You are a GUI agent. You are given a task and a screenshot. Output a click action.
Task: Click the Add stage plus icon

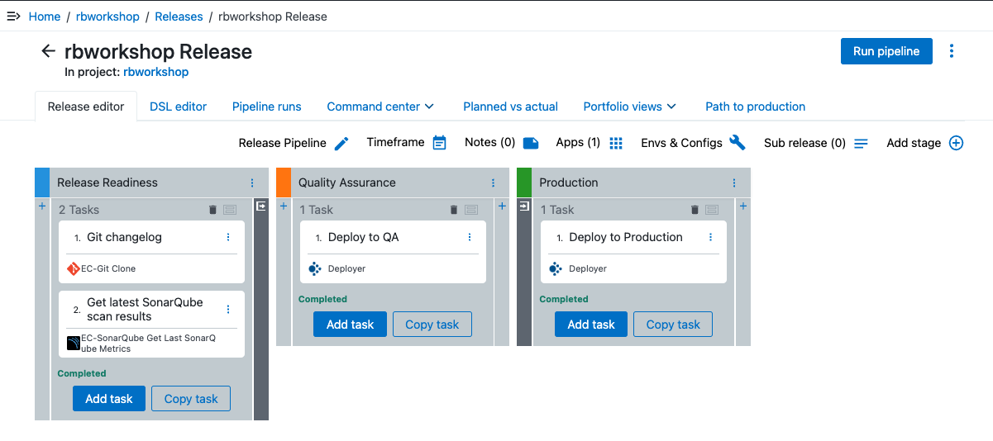click(x=956, y=143)
